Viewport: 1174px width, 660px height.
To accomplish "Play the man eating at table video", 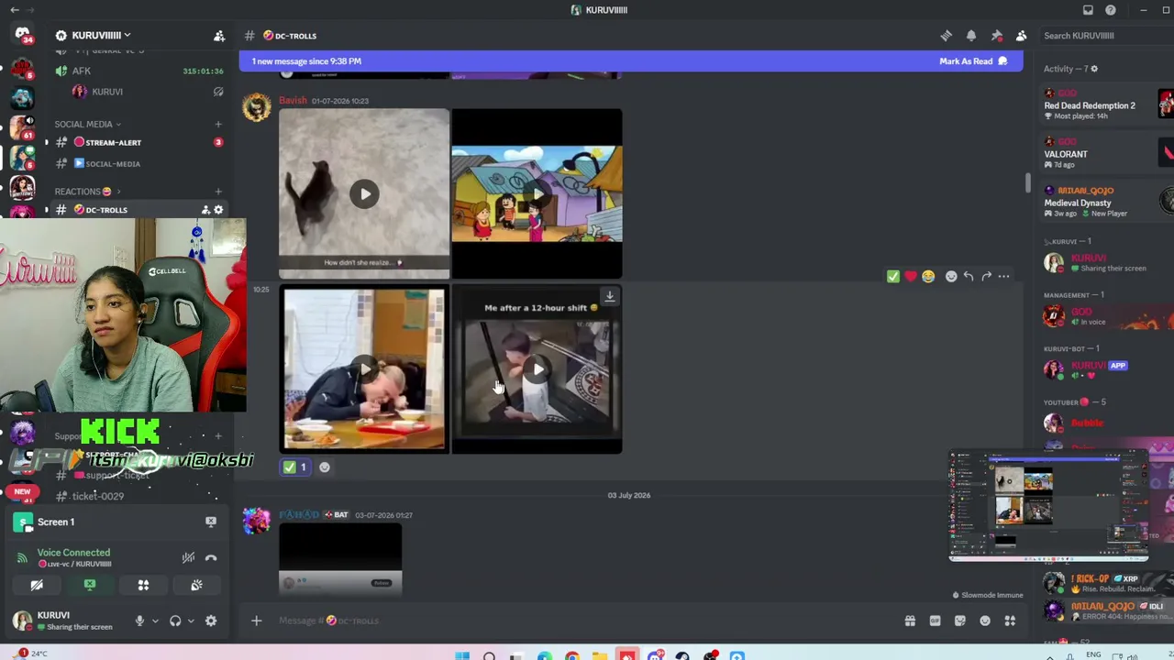I will tap(364, 369).
